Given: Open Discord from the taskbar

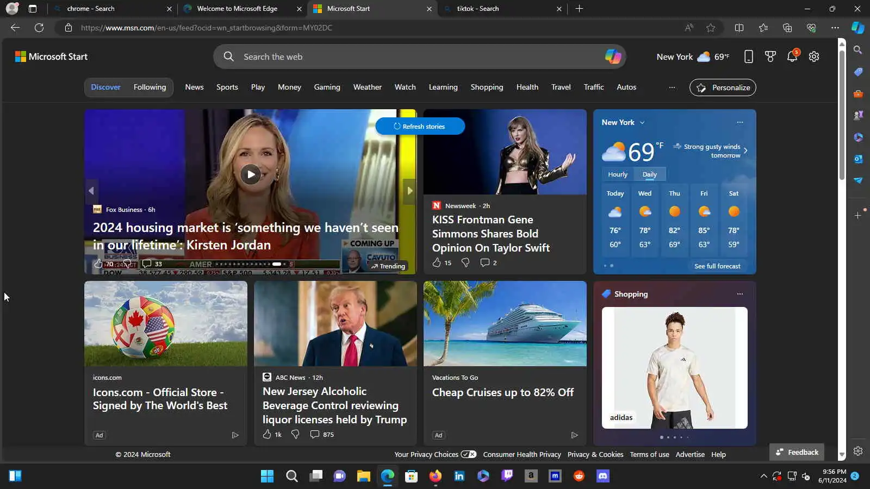Looking at the screenshot, I should tap(603, 477).
